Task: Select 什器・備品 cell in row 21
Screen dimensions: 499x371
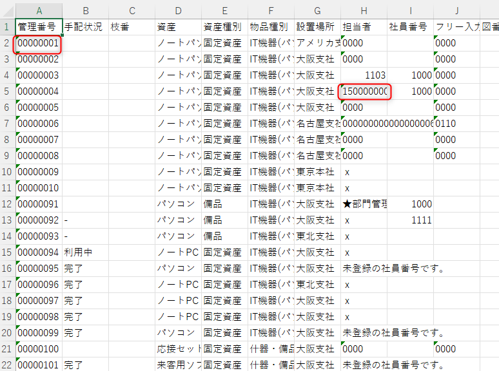Action: (x=271, y=349)
